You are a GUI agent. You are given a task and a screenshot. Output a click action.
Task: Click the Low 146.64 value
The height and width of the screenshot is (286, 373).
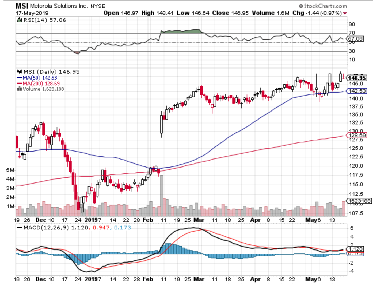coord(193,13)
